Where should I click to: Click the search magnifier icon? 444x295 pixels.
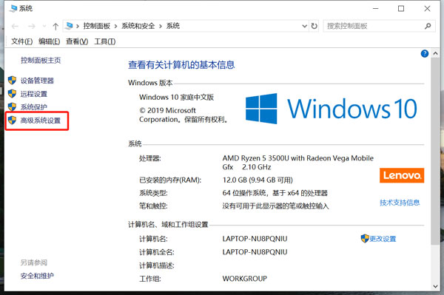tap(428, 27)
